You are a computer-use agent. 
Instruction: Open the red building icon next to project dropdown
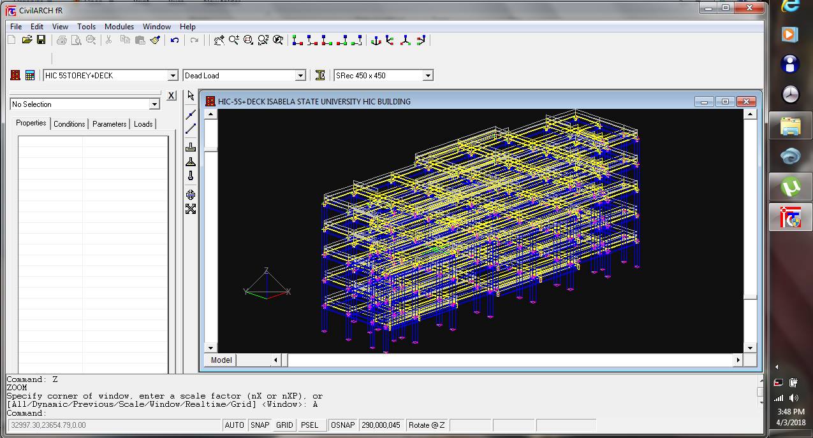[15, 75]
